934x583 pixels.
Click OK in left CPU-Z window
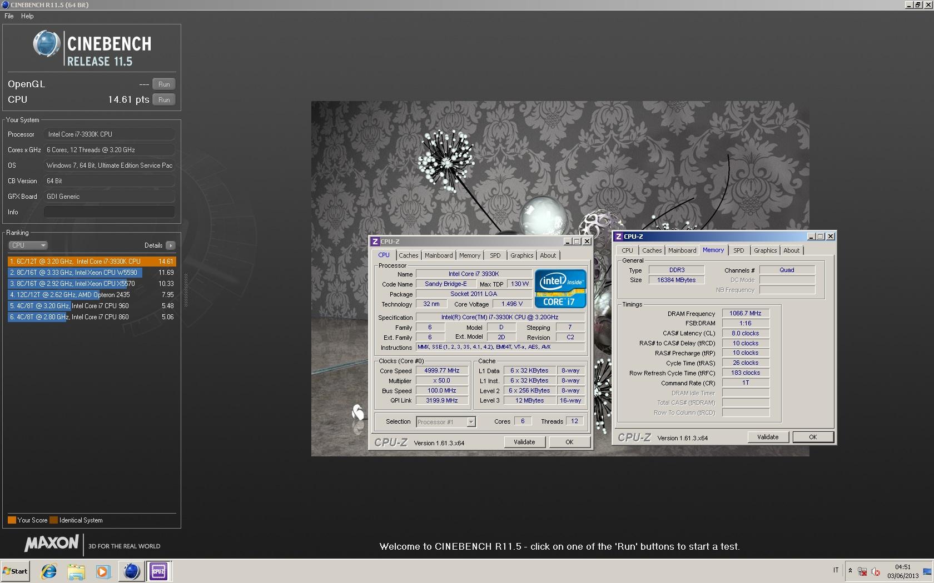click(569, 442)
